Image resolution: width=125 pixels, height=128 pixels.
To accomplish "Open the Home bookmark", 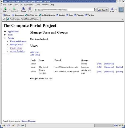I will (x=6, y=15).
